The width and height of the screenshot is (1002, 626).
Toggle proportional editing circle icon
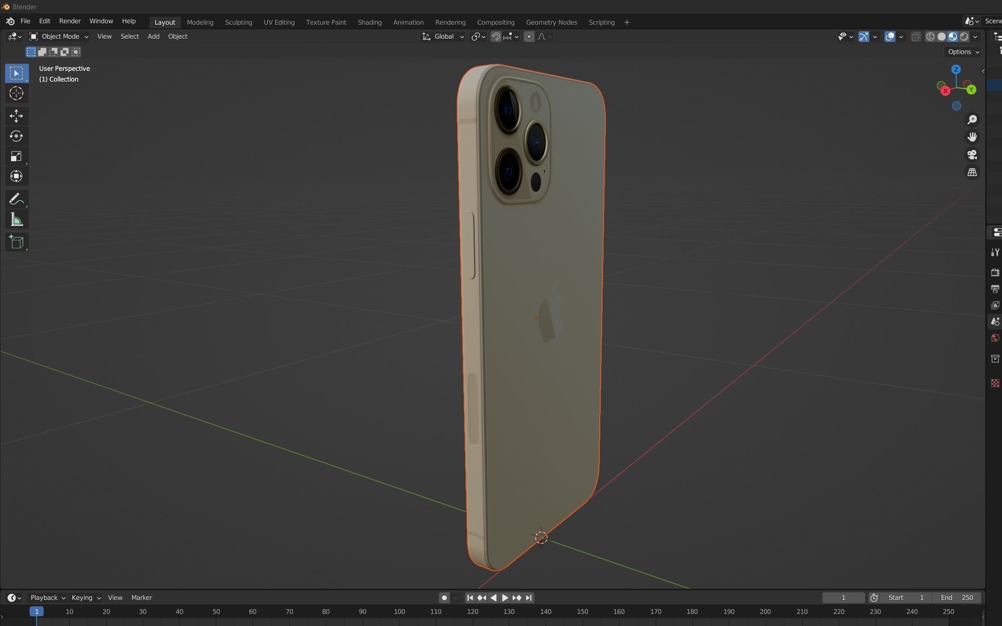coord(529,36)
